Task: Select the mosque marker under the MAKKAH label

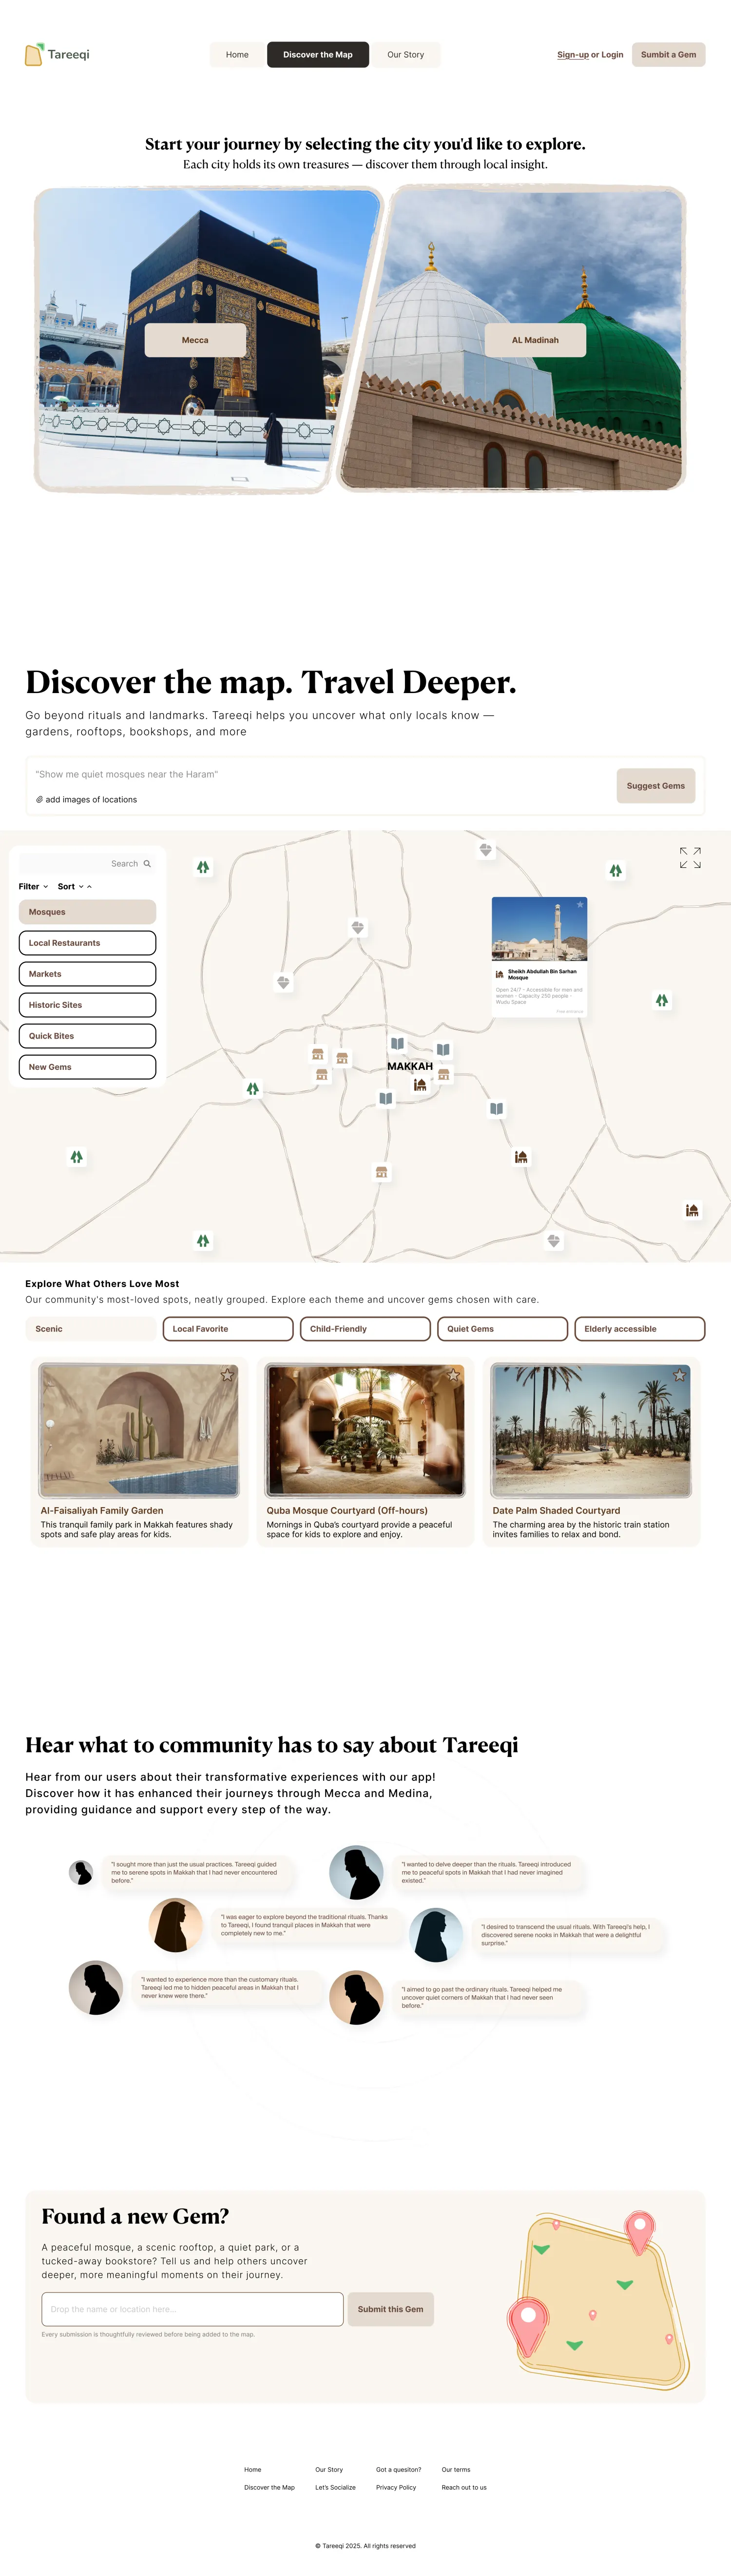Action: coord(421,1084)
